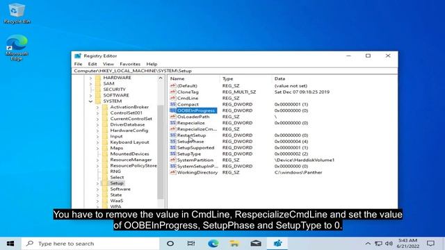This screenshot has width=445, height=250.
Task: Open Cortana from the taskbar
Action: point(170,244)
